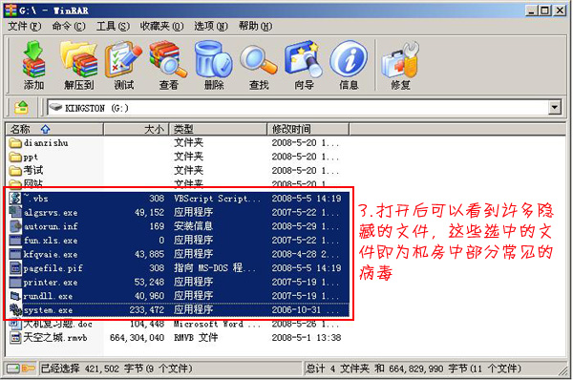Click size 43,885 of kfqvaie.exe
573x380 pixels.
pos(149,254)
